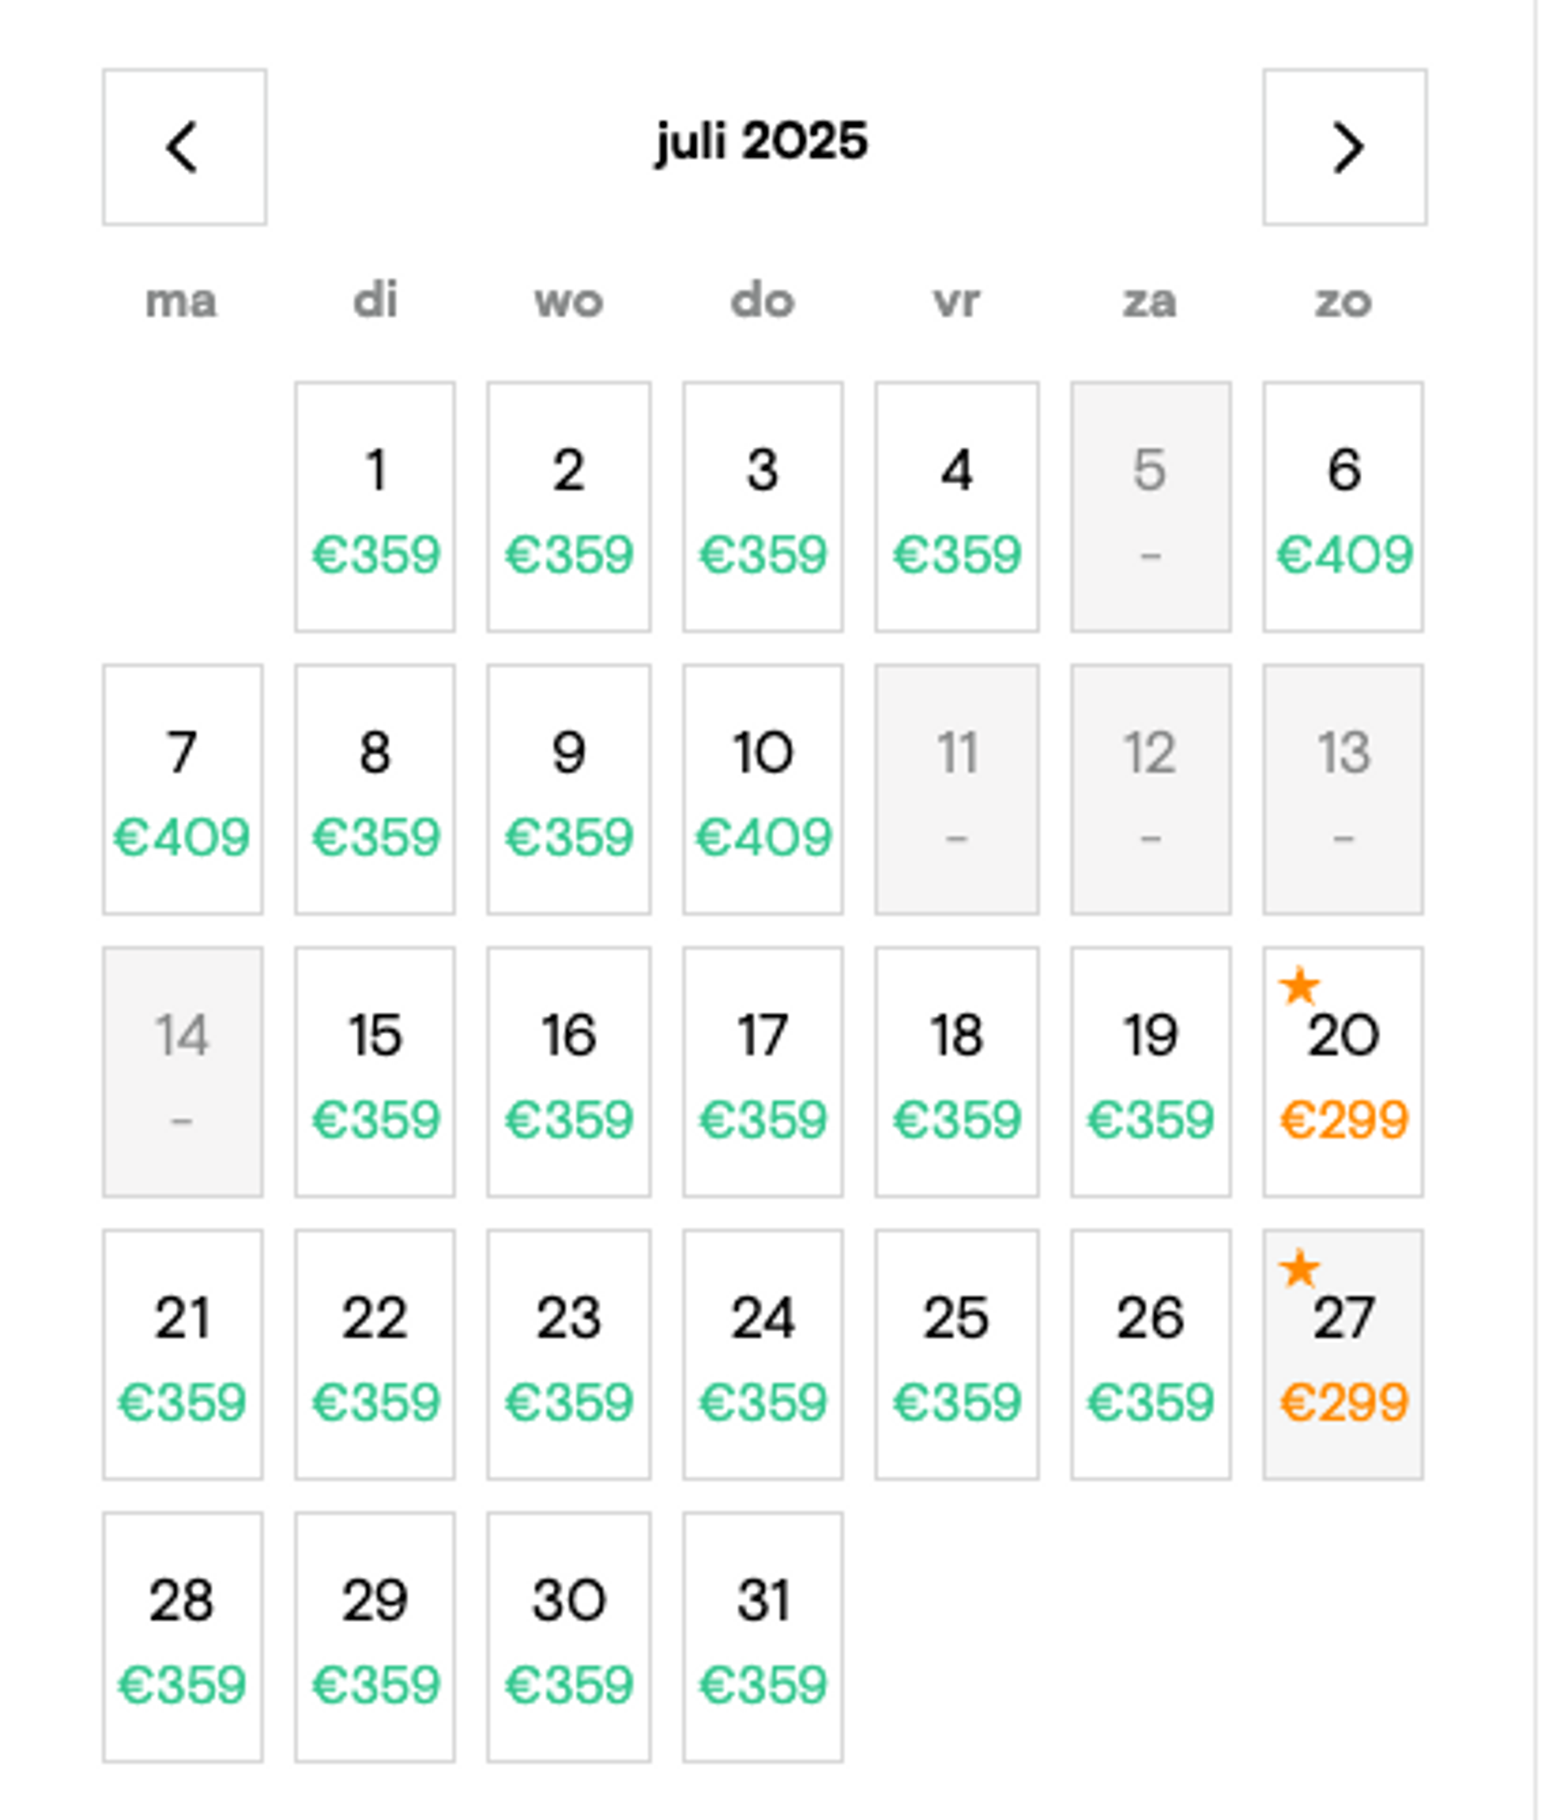Screen dimensions: 1541x1820
Task: Select starred deal date July 20
Action: pos(1343,1071)
